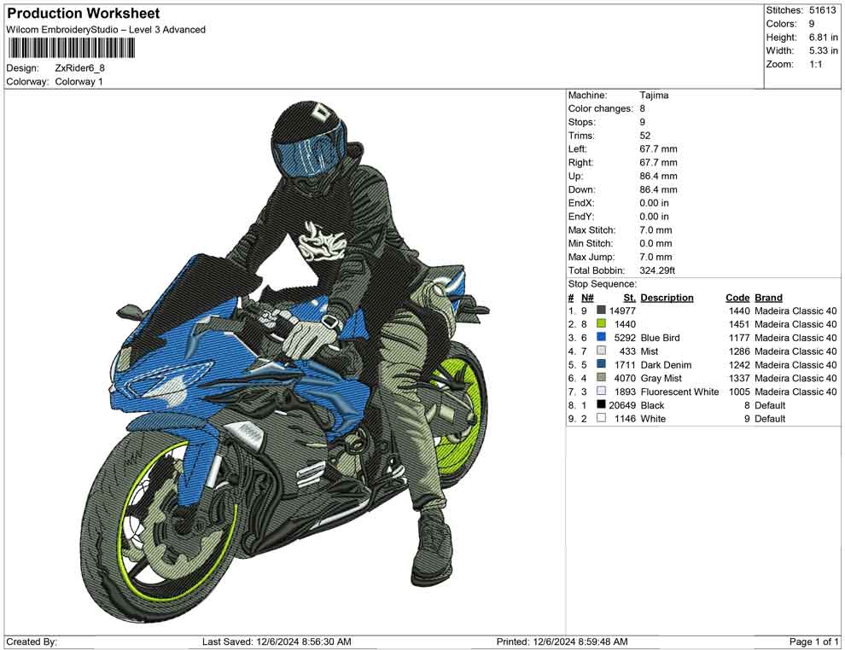Click the 'Gray Mist' description text
845x650 pixels.
tap(661, 378)
